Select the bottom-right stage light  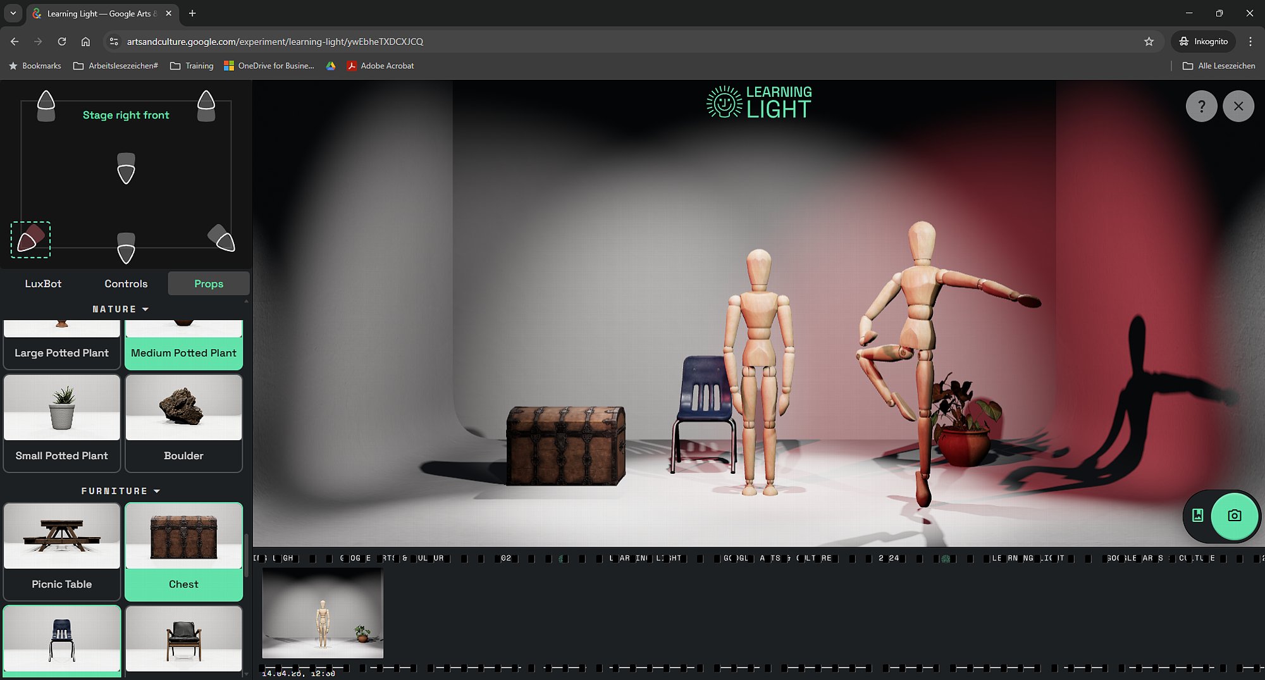(222, 238)
